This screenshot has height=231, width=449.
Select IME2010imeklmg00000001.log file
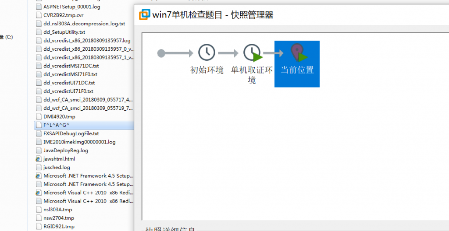point(84,142)
